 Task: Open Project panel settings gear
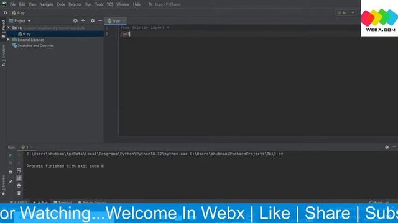coord(93,20)
